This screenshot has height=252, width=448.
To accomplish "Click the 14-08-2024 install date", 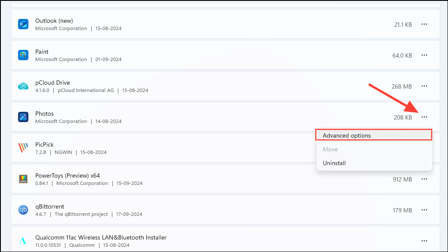I will pyautogui.click(x=108, y=122).
